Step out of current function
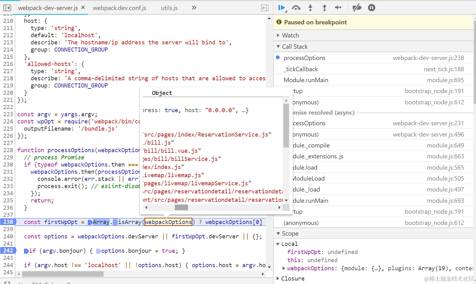The height and width of the screenshot is (284, 476). pyautogui.click(x=324, y=8)
